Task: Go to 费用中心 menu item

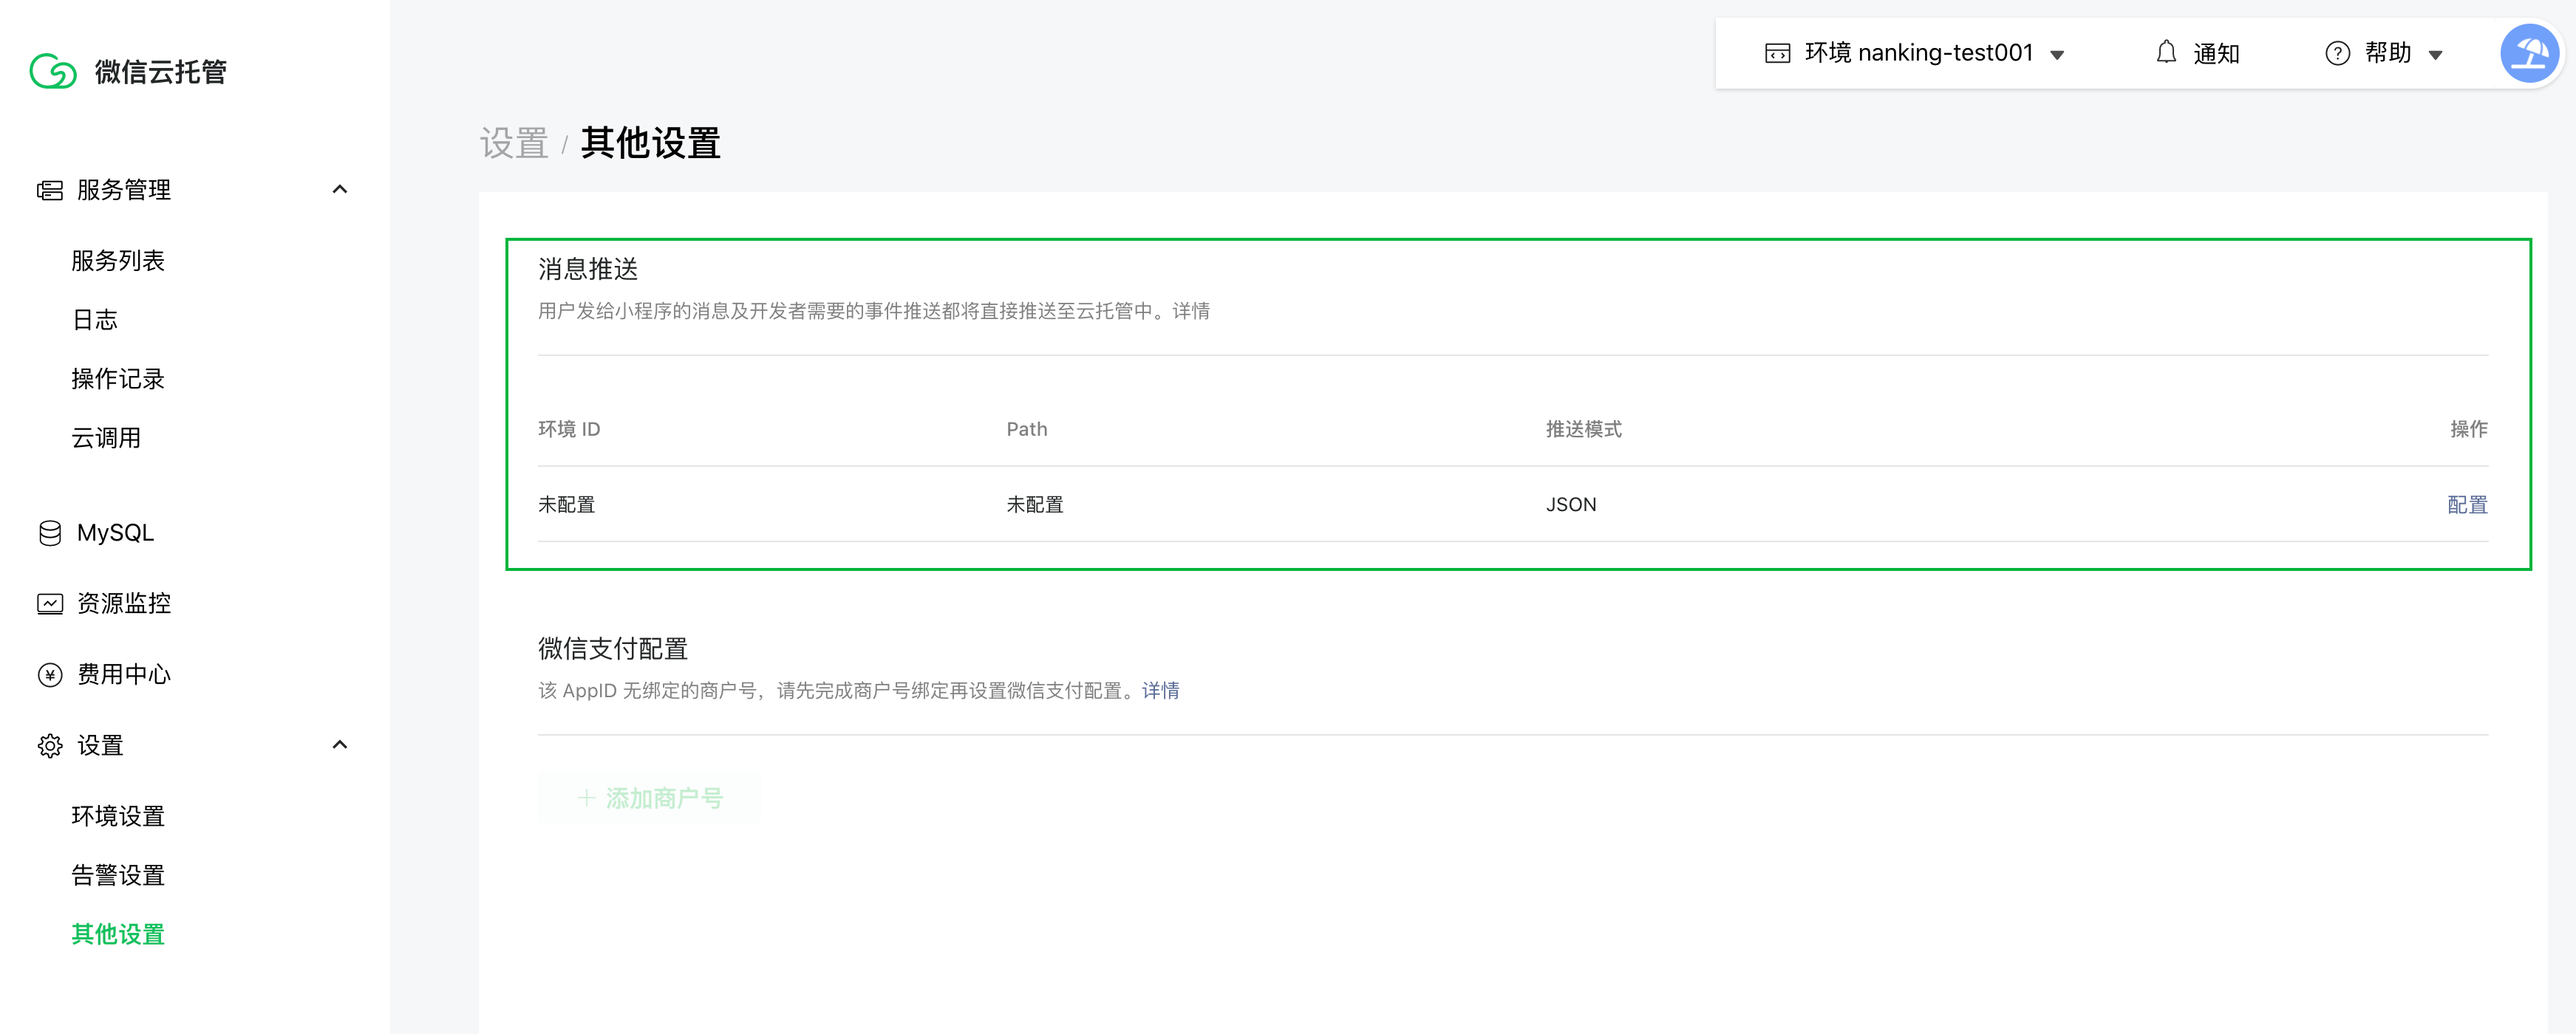Action: click(x=124, y=674)
